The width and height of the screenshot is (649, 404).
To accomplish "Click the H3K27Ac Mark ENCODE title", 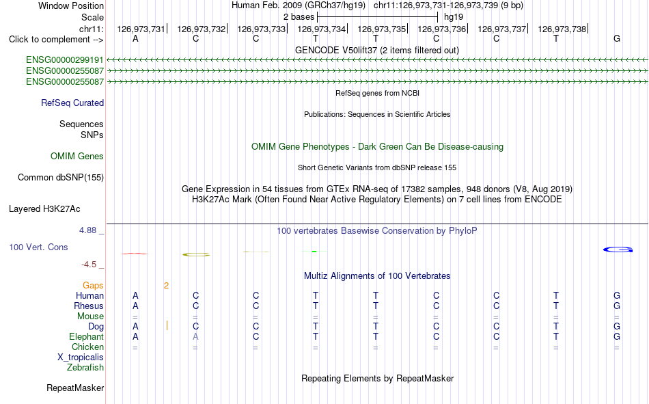I will tap(377, 200).
